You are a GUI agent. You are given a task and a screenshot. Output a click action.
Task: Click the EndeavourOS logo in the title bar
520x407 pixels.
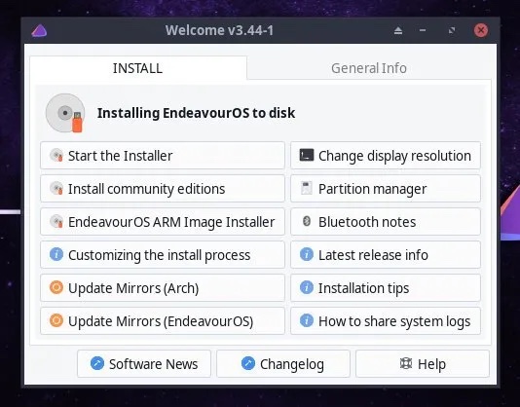[x=39, y=31]
